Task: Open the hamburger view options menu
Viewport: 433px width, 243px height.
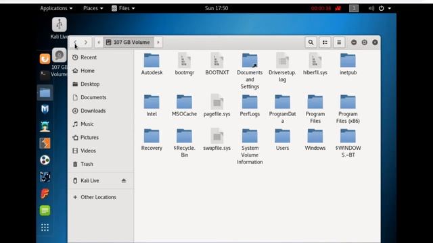Action: pos(339,43)
